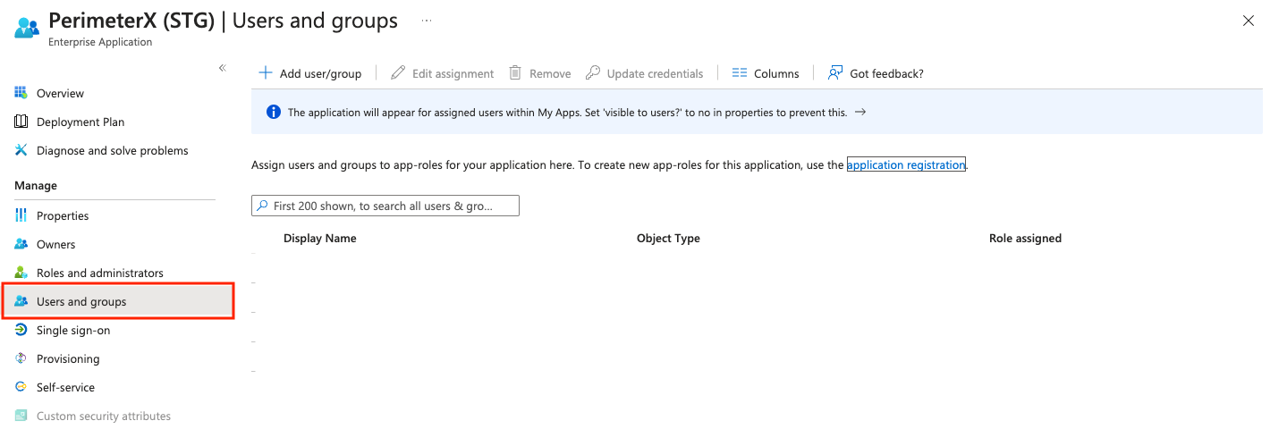Screen dimensions: 1270x446
Task: Go to Deployment Plan page
Action: point(80,122)
